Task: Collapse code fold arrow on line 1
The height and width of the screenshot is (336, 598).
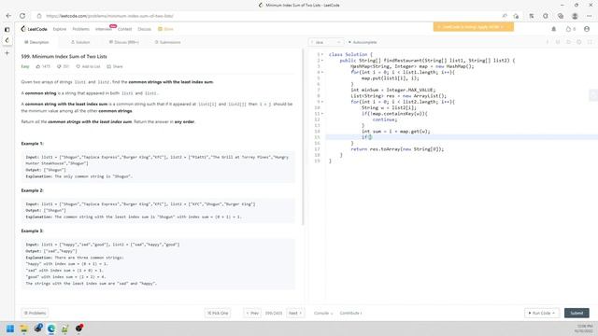Action: [x=322, y=54]
